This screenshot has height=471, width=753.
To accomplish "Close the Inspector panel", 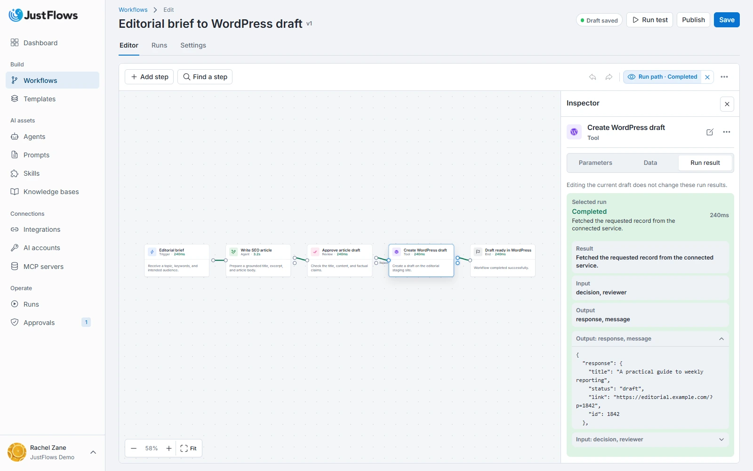I will 727,104.
